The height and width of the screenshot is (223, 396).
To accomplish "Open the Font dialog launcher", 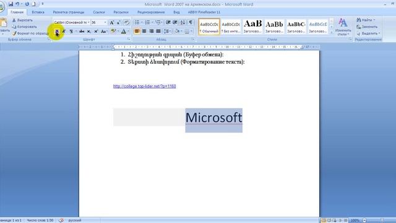I will coord(129,40).
